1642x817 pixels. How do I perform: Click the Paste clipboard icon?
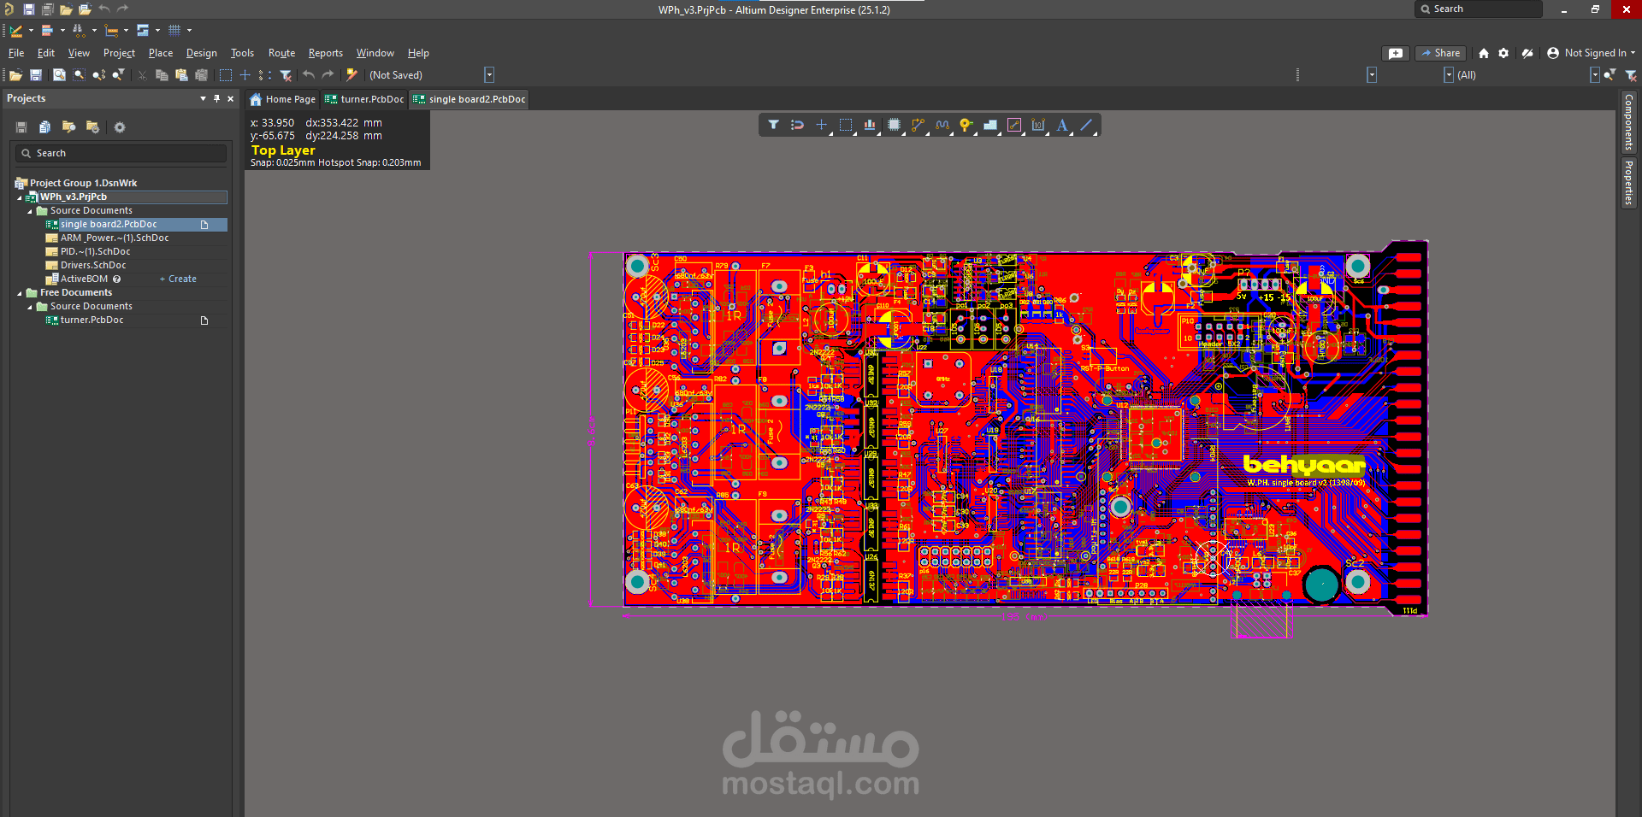(181, 75)
